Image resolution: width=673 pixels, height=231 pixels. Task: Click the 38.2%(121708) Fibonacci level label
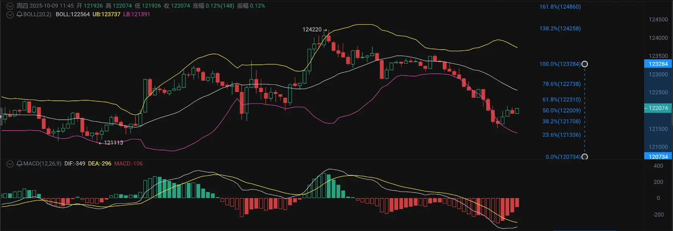(x=562, y=122)
